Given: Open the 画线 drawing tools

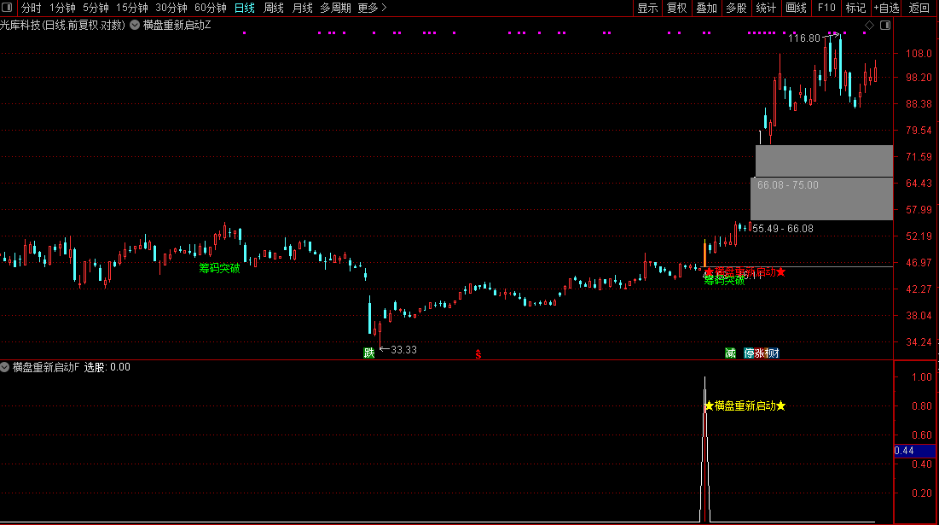Looking at the screenshot, I should 796,8.
